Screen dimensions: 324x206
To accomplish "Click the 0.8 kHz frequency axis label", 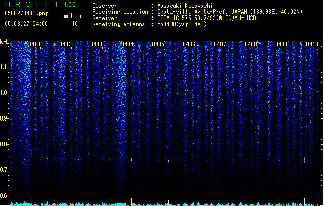I will coord(5,144).
